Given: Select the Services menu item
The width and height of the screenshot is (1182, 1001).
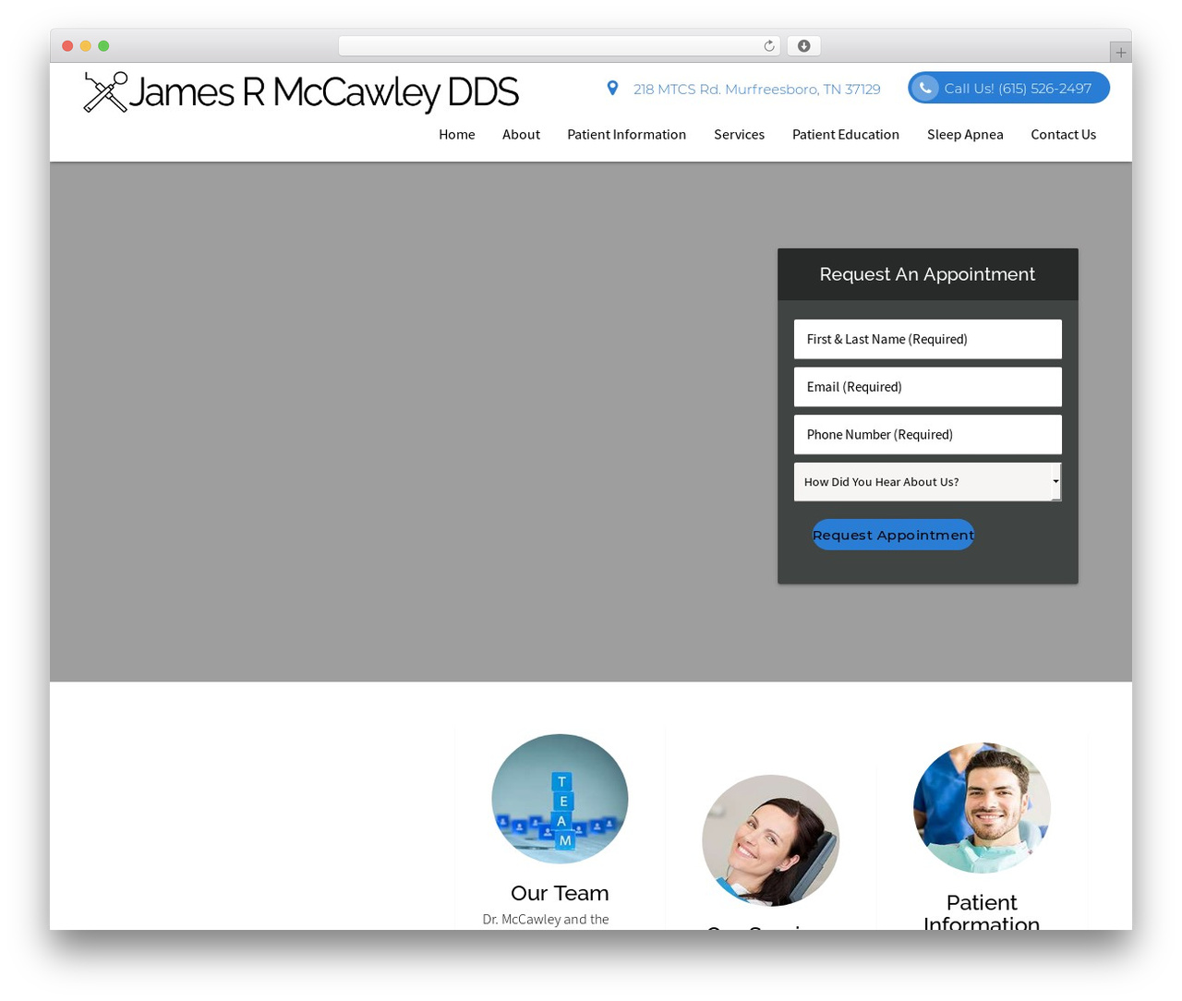Looking at the screenshot, I should point(739,135).
